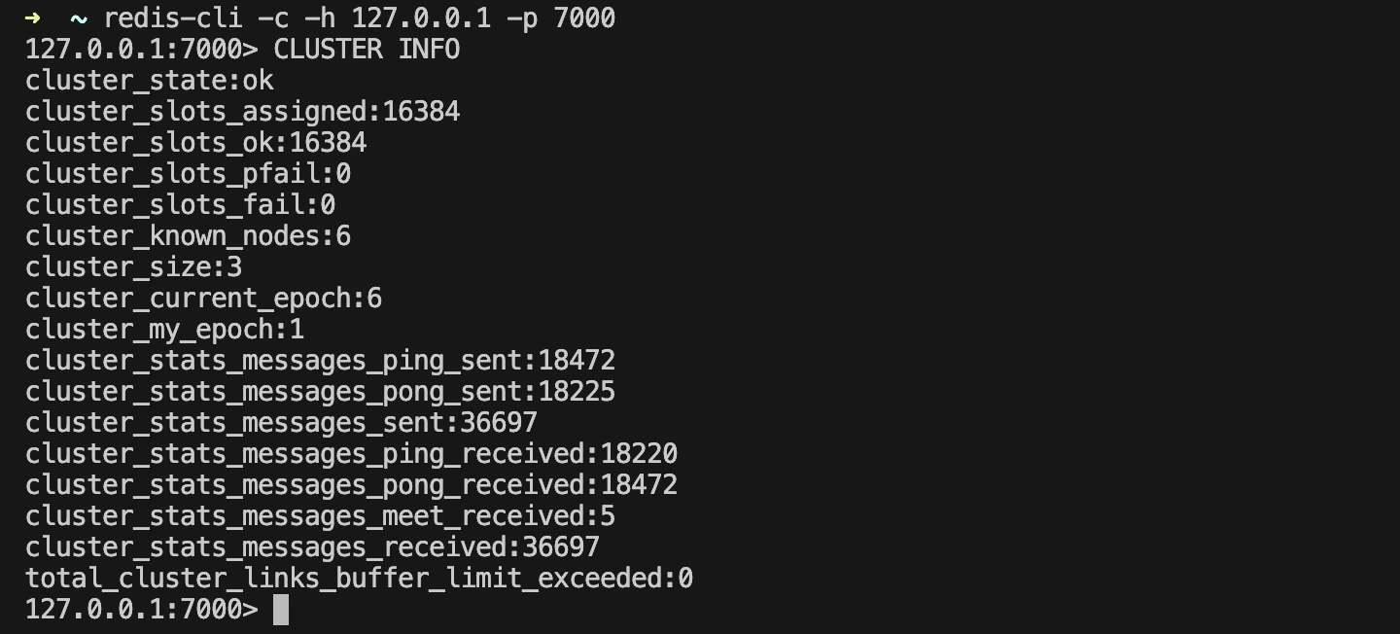Click the cluster_known_nodes:6 line
Viewport: 1400px width, 634px height.
(188, 236)
